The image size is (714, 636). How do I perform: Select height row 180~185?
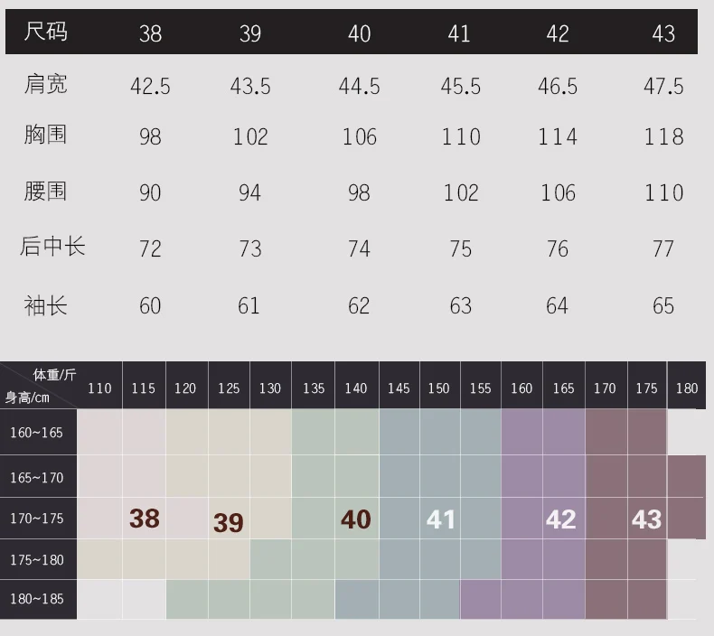coord(36,599)
